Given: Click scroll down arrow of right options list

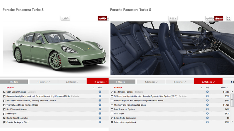Looking at the screenshot, I should (x=232, y=121).
